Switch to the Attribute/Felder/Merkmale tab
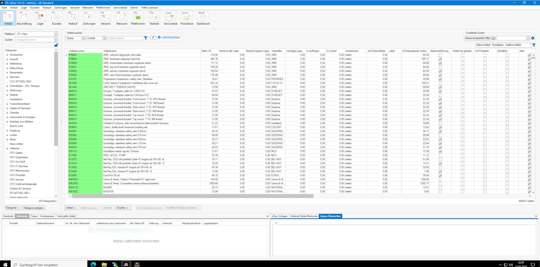The height and width of the screenshot is (267, 540). (304, 216)
